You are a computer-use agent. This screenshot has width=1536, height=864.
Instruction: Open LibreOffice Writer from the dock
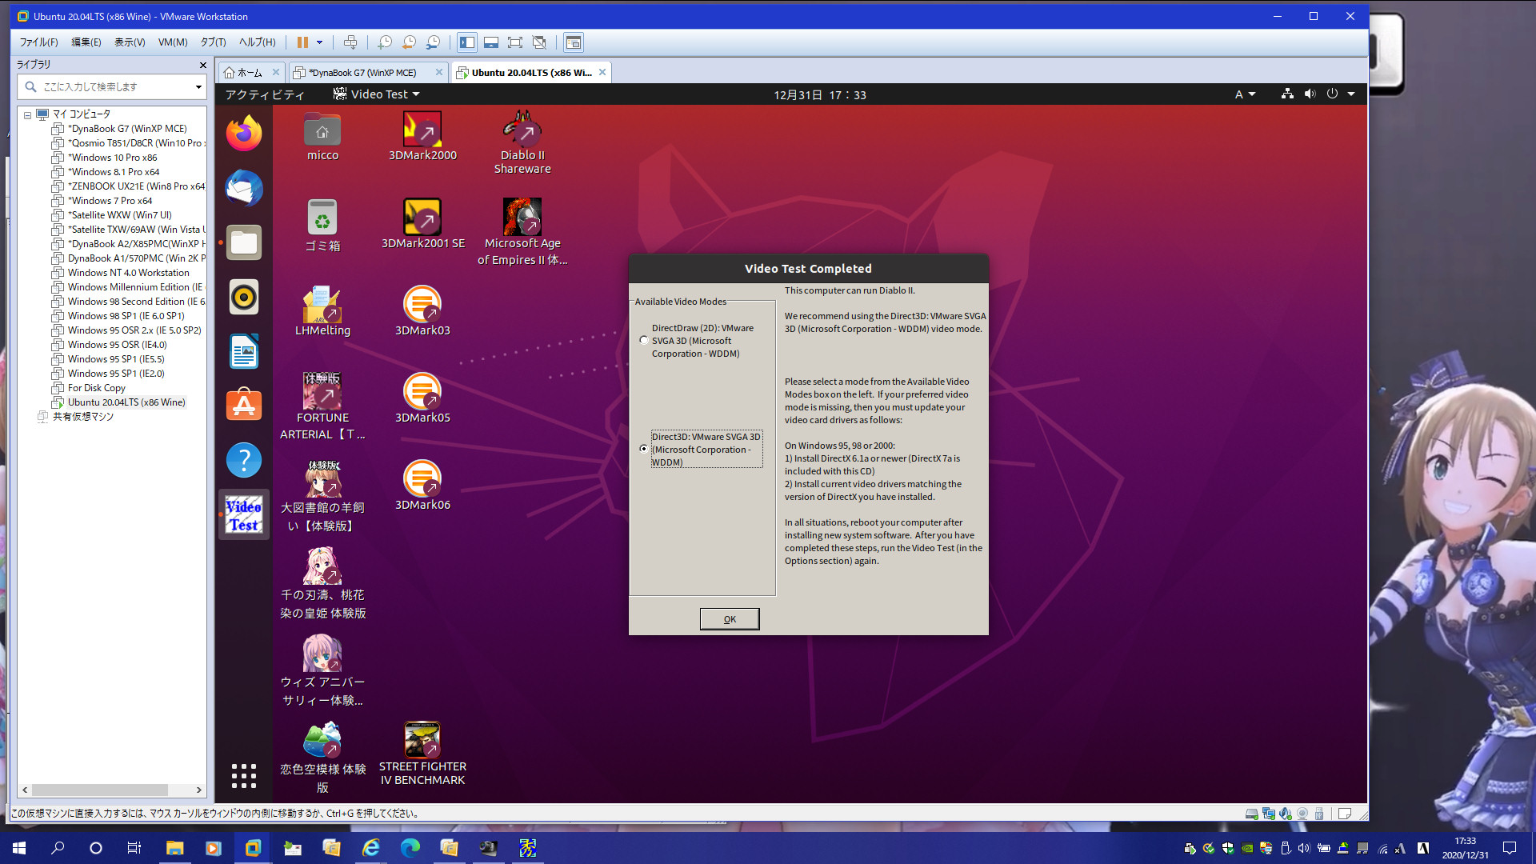(x=244, y=352)
